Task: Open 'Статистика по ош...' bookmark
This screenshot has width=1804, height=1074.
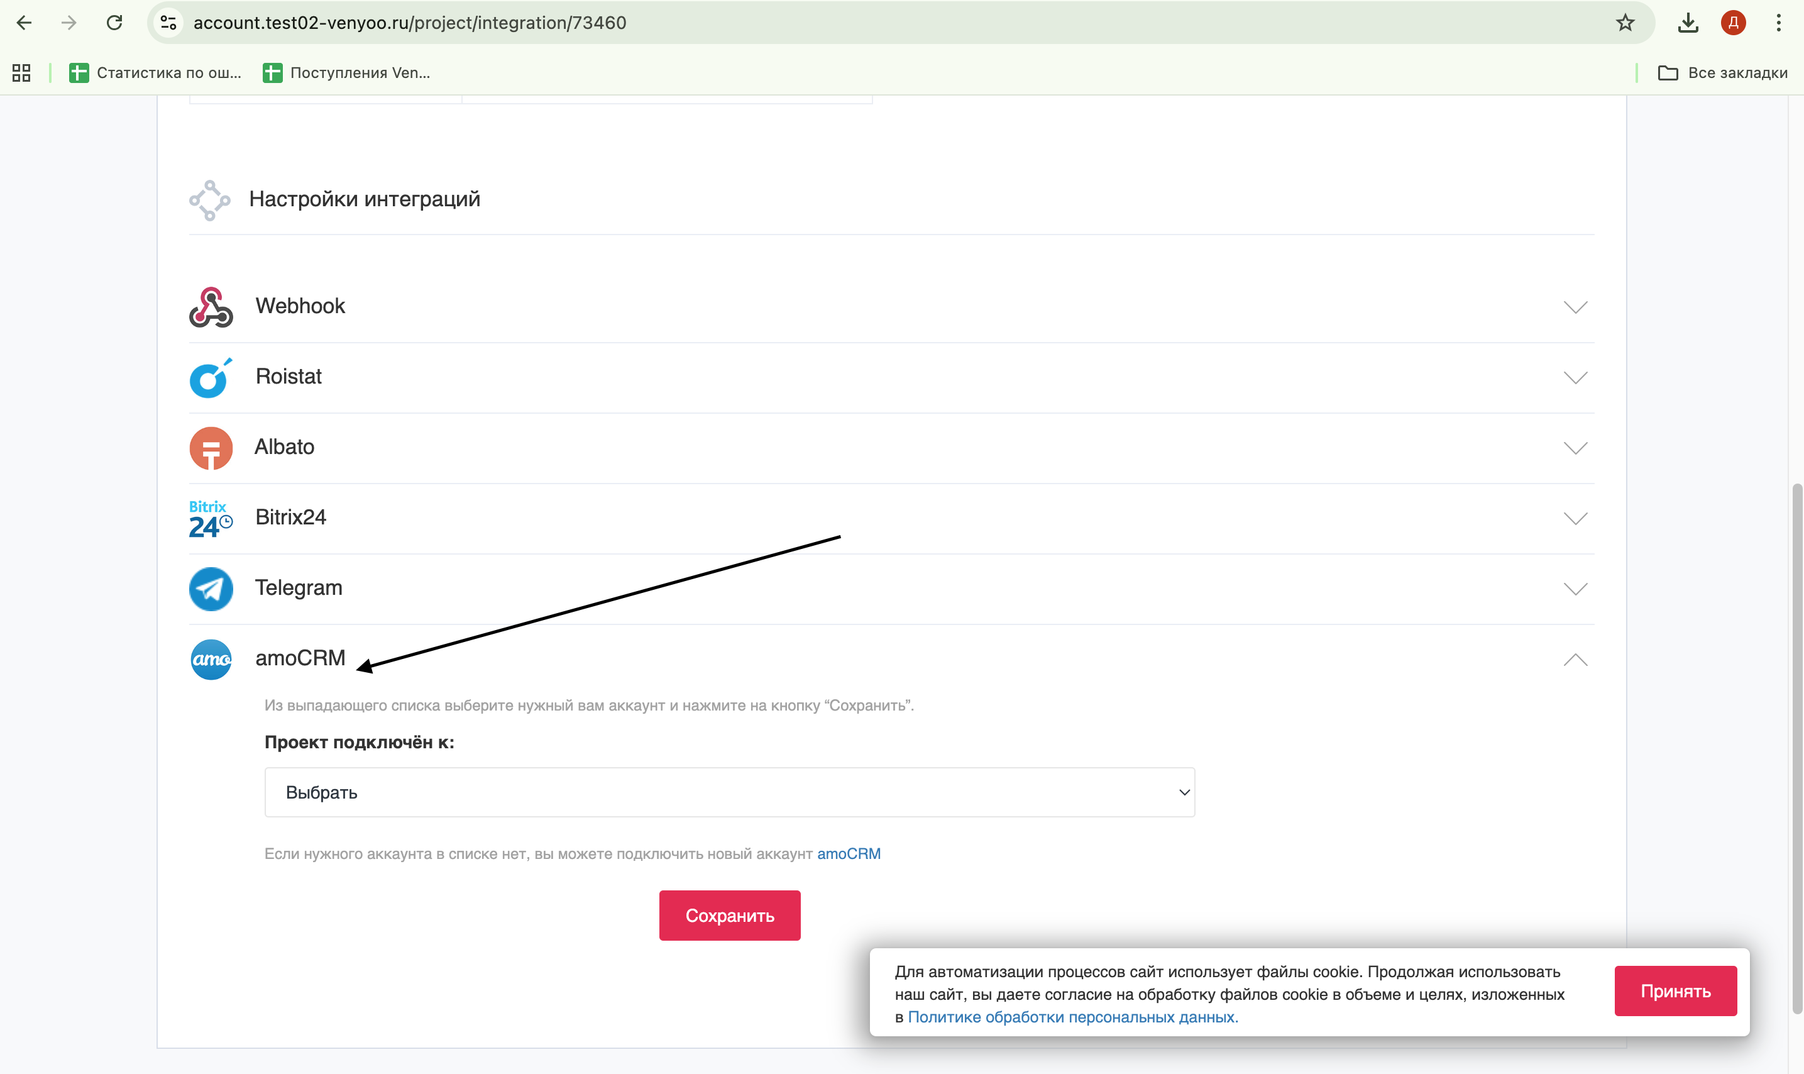Action: coord(155,72)
